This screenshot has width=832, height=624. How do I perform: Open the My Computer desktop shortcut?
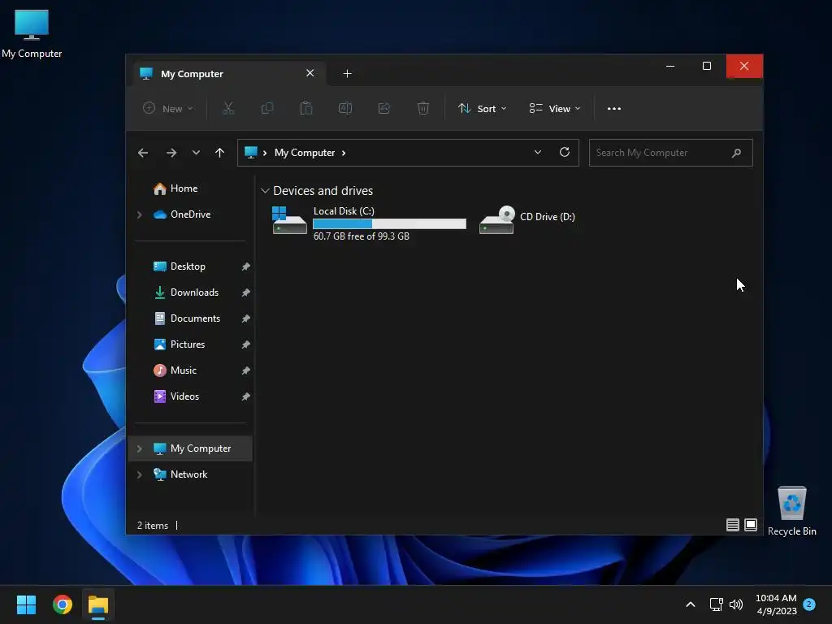tap(32, 34)
